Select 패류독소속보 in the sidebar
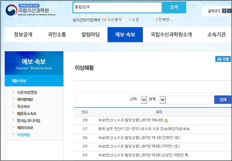 [x=27, y=114]
